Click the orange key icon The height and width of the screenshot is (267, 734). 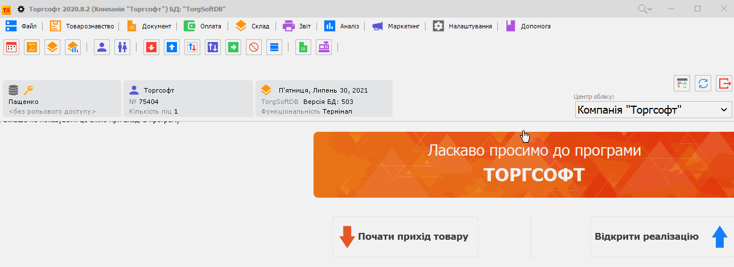pyautogui.click(x=28, y=90)
